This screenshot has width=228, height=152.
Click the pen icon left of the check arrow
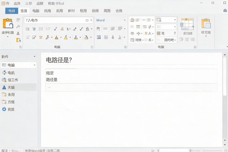point(75,29)
